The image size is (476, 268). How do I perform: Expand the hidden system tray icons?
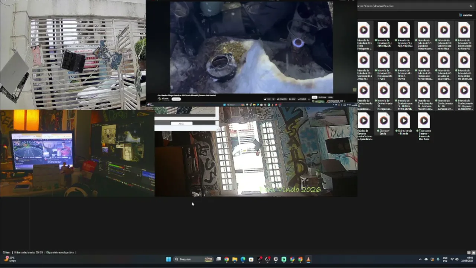(420, 259)
